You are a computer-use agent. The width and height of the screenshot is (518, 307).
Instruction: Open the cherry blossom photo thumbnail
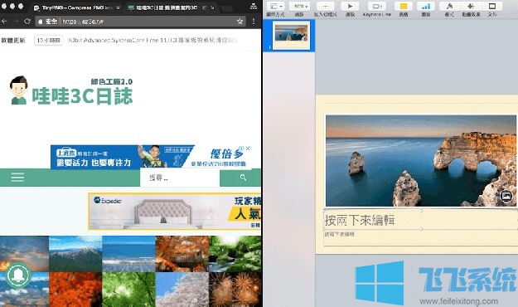click(x=182, y=290)
